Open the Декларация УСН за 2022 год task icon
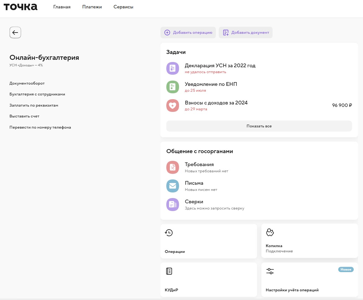 coord(173,68)
